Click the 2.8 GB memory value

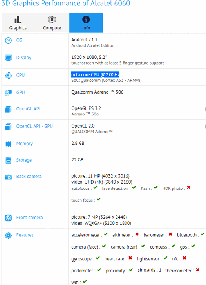pyautogui.click(x=78, y=143)
